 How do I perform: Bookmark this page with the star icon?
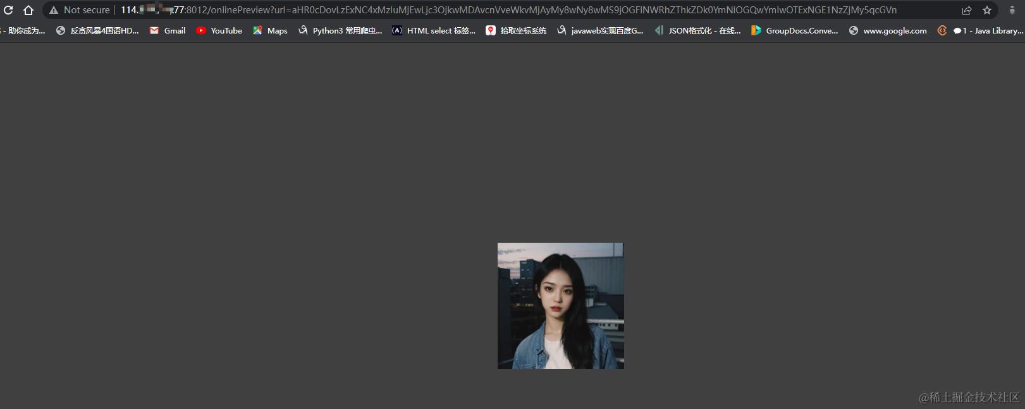(x=987, y=10)
